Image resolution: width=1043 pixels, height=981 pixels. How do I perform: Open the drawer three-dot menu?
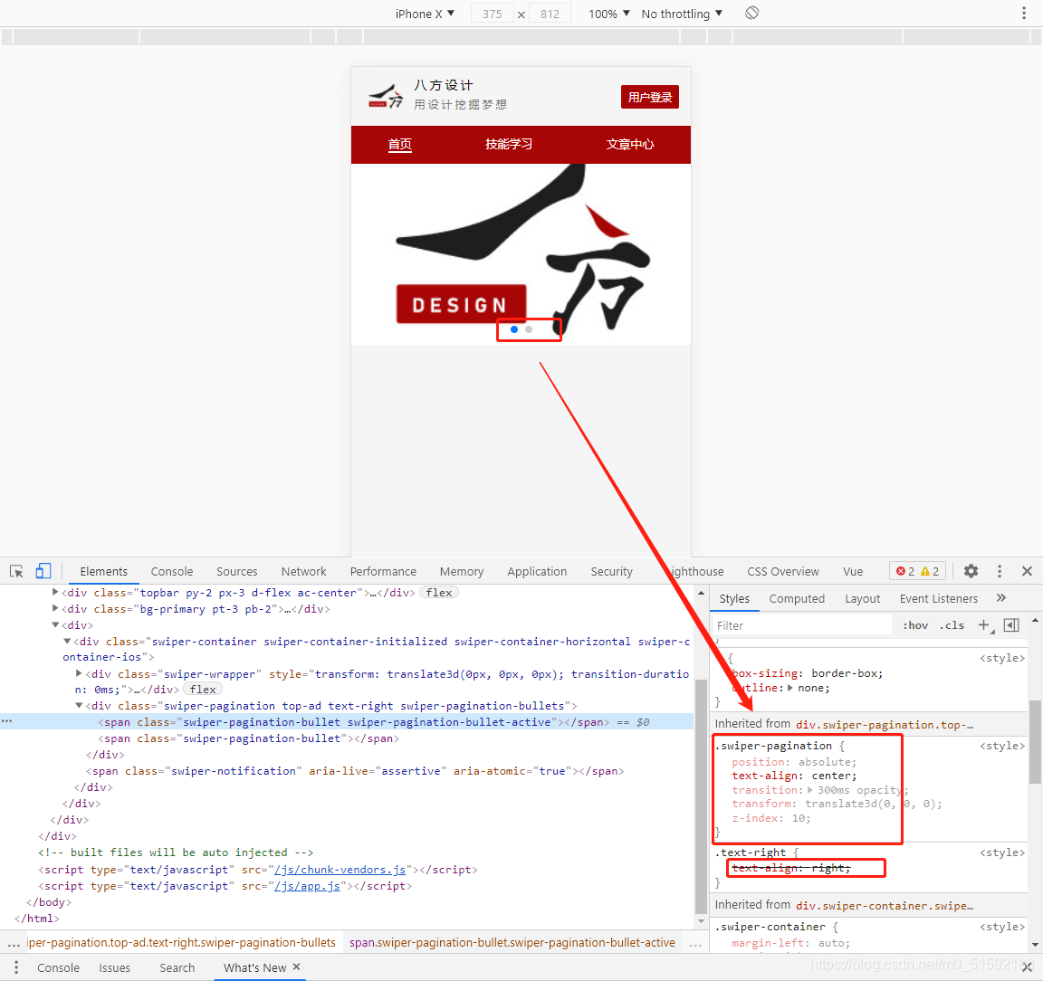pyautogui.click(x=16, y=967)
